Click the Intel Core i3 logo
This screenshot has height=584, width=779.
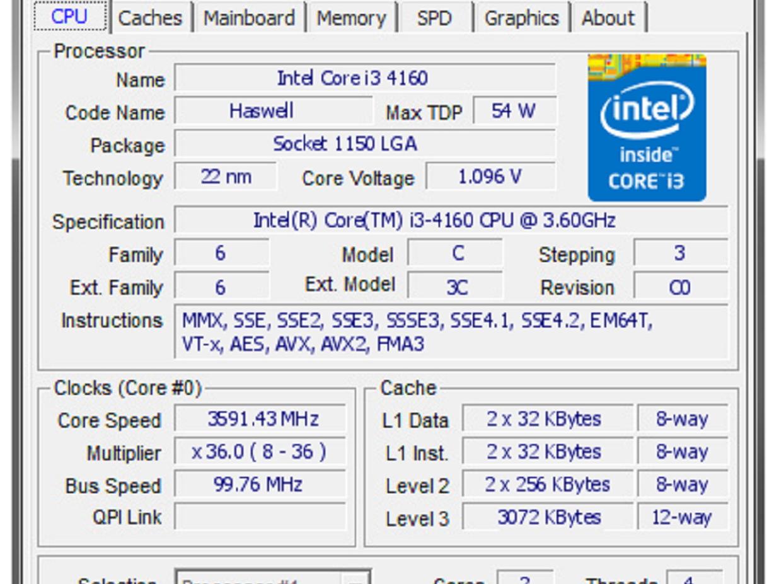click(x=647, y=128)
